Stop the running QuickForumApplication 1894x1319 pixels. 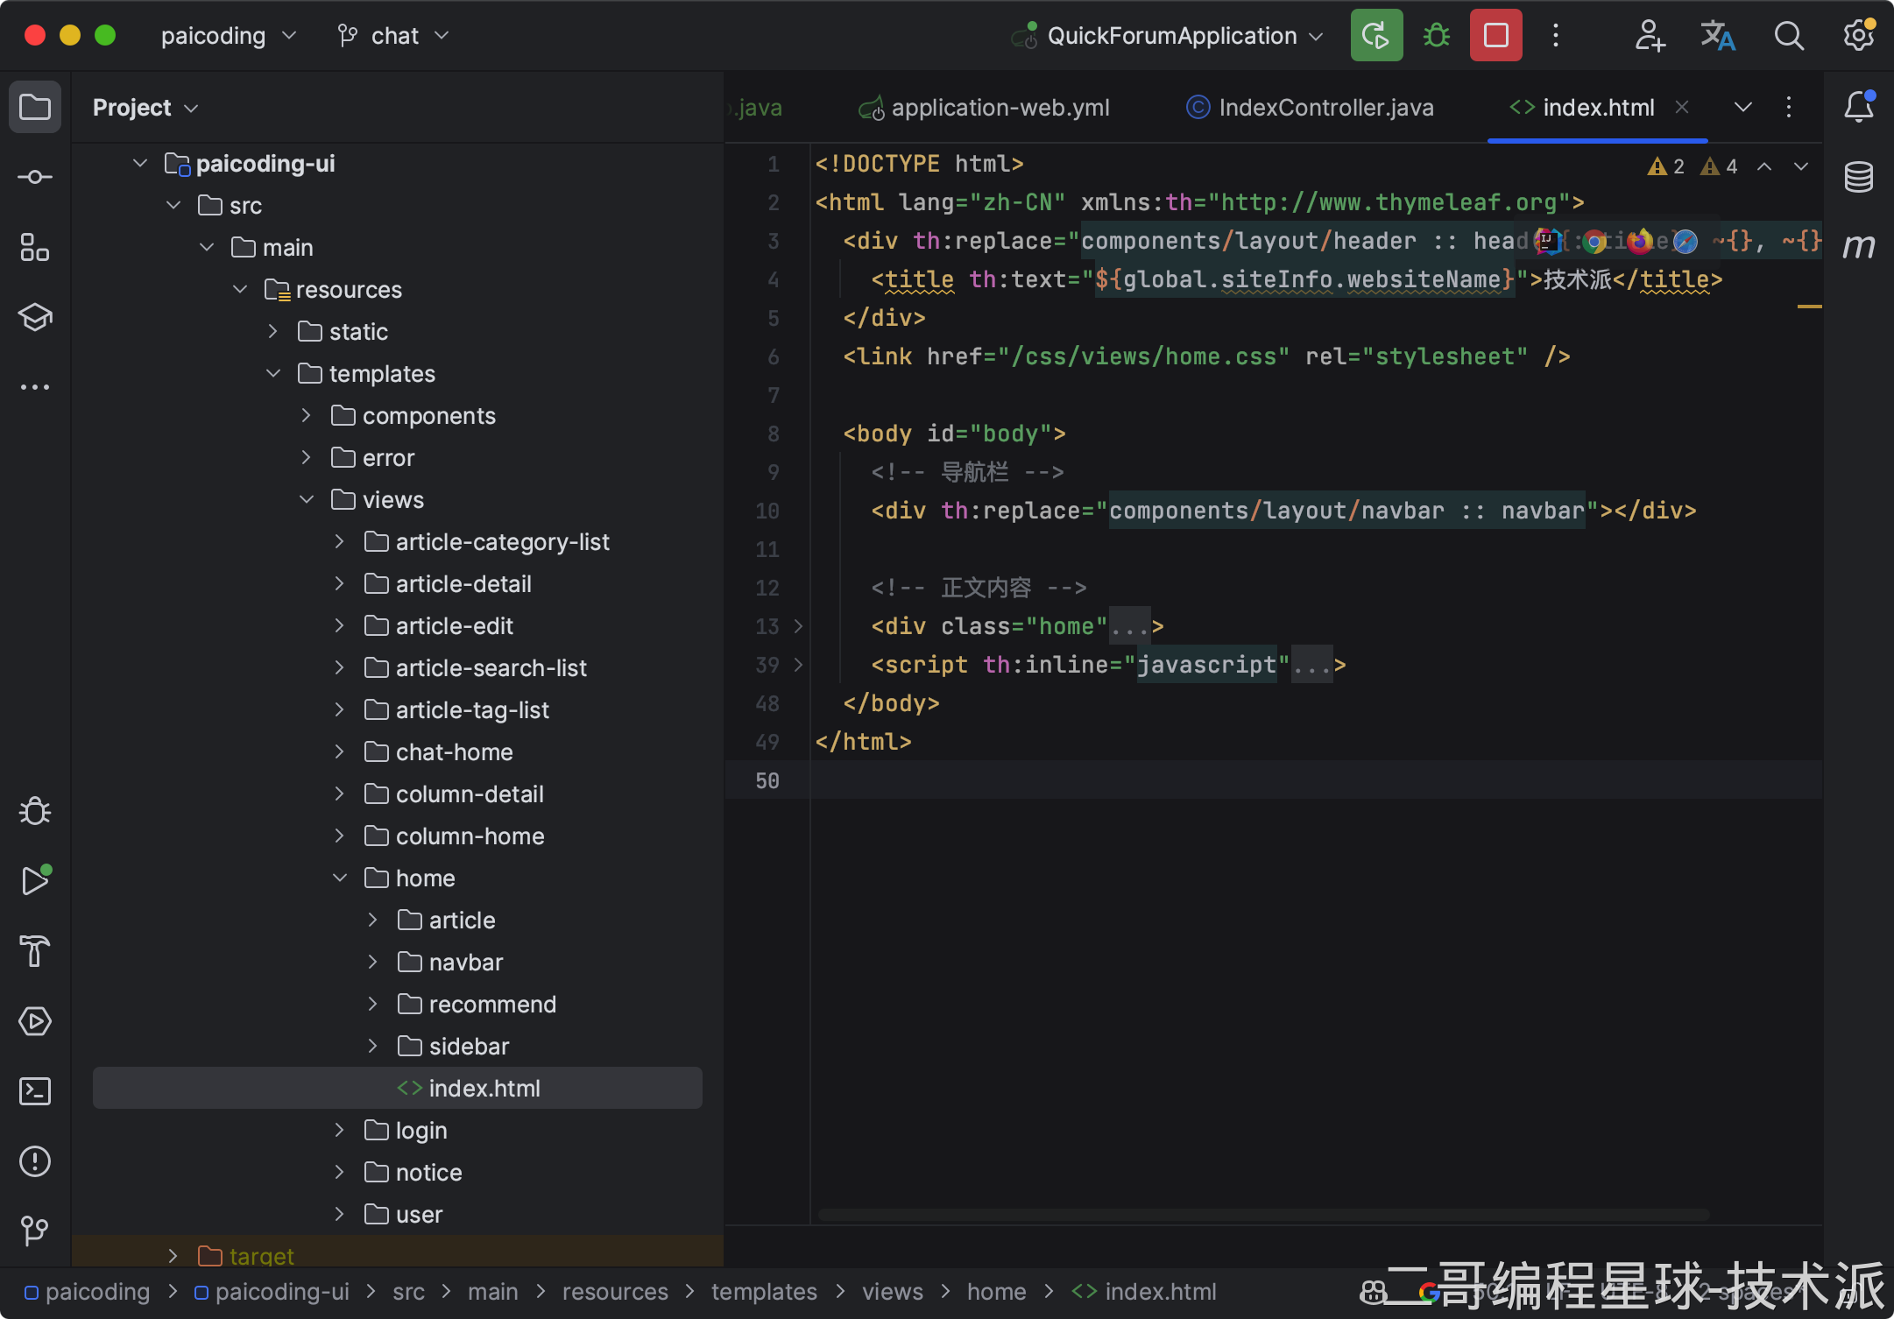point(1495,36)
